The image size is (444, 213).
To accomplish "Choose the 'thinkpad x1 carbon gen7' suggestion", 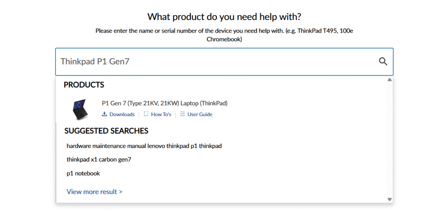I will (x=99, y=160).
